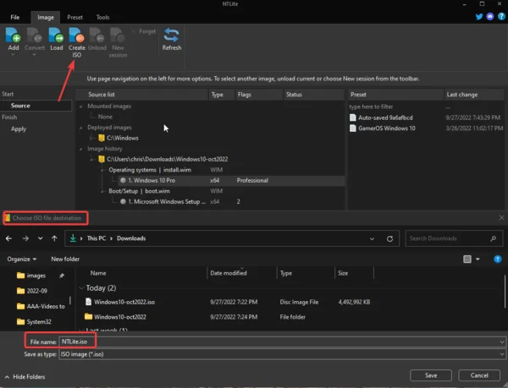Select the Windows10-oct2022 file folder
Screen dimensions: 508x388
click(115, 317)
